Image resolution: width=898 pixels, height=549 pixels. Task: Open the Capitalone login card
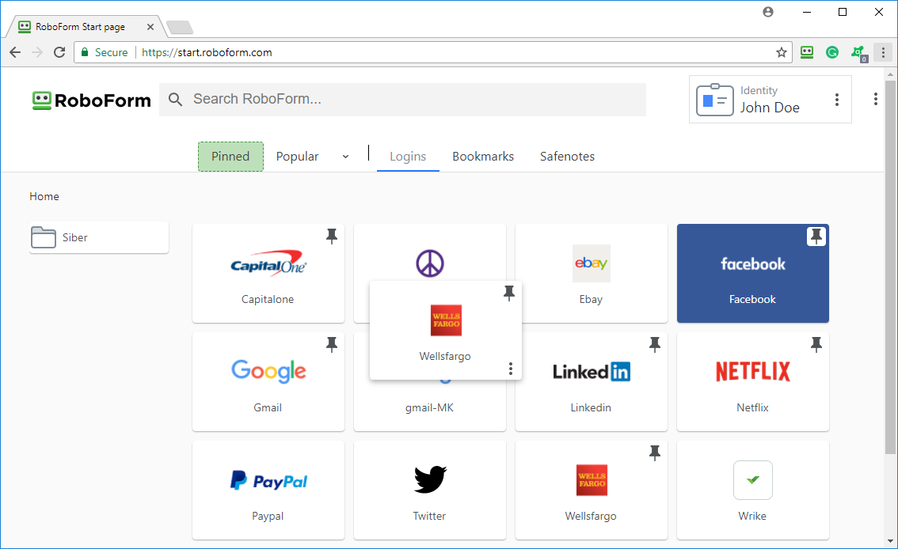268,274
